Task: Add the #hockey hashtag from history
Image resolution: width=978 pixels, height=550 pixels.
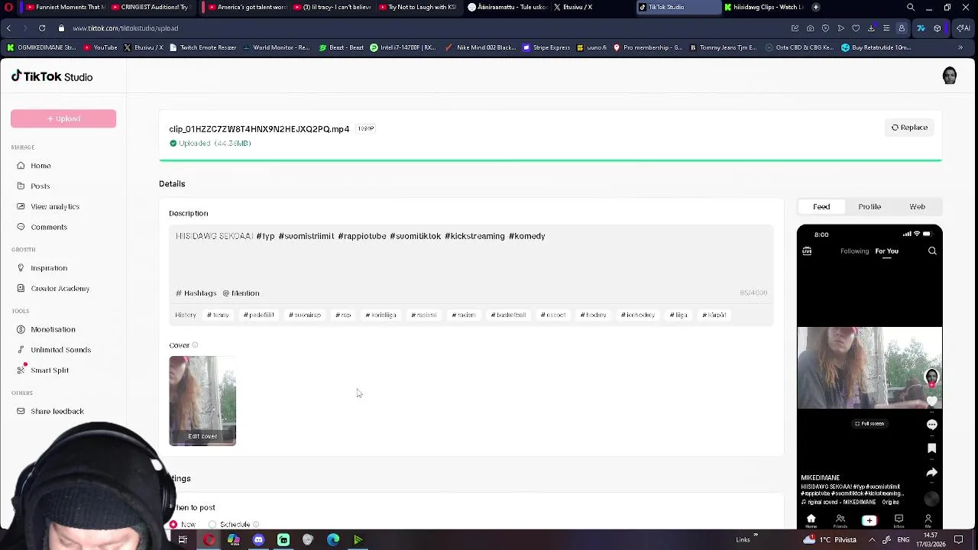Action: 594,315
